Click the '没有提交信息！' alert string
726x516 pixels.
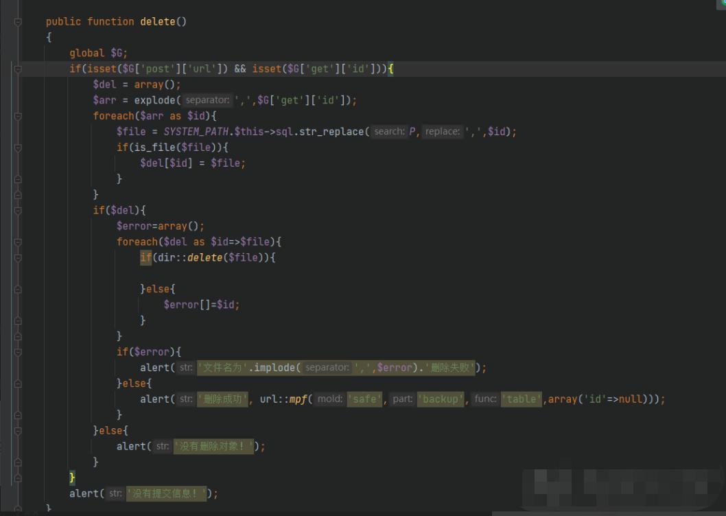166,493
